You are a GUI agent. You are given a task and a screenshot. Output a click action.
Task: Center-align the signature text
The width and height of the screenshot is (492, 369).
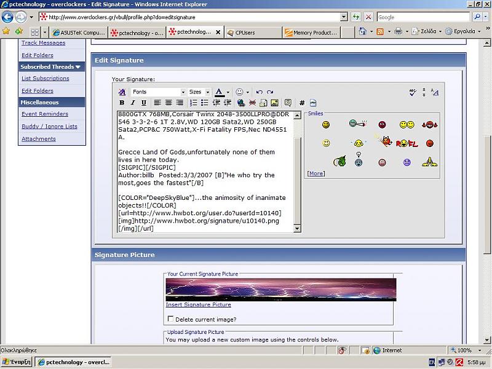coord(169,103)
